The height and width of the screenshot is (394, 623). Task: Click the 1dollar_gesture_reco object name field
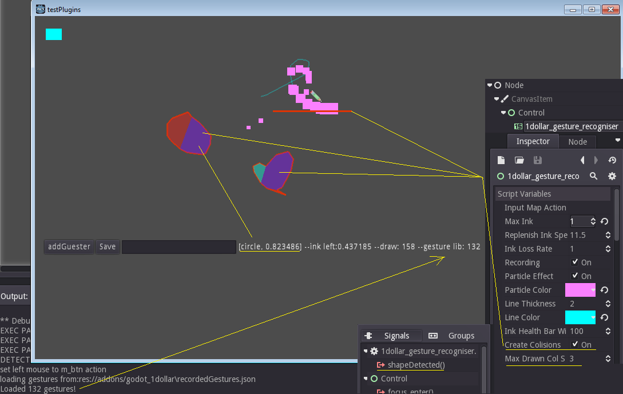coord(543,176)
